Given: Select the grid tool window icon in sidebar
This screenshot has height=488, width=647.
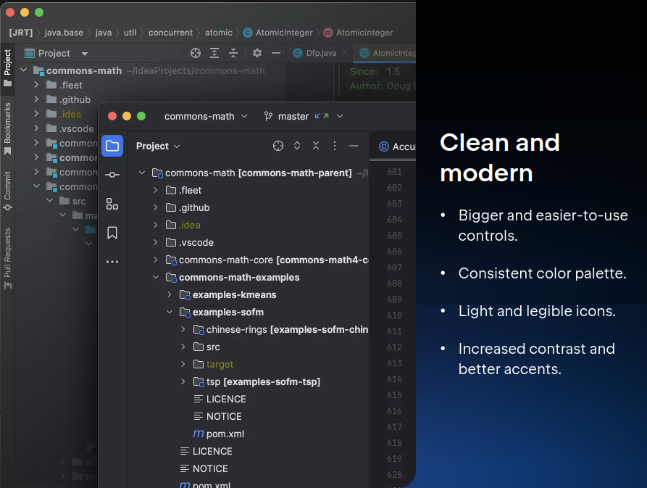Looking at the screenshot, I should (x=112, y=204).
